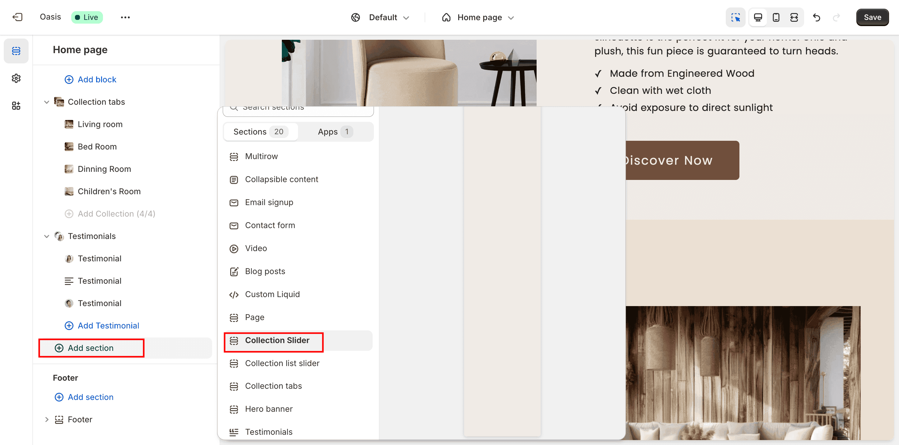Expand the Footer section

point(47,419)
